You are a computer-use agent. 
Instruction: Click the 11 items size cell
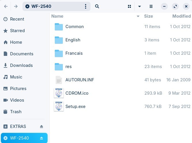(152, 27)
